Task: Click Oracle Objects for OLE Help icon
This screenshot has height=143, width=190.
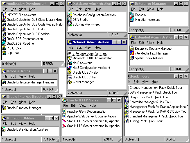Action: (4, 29)
